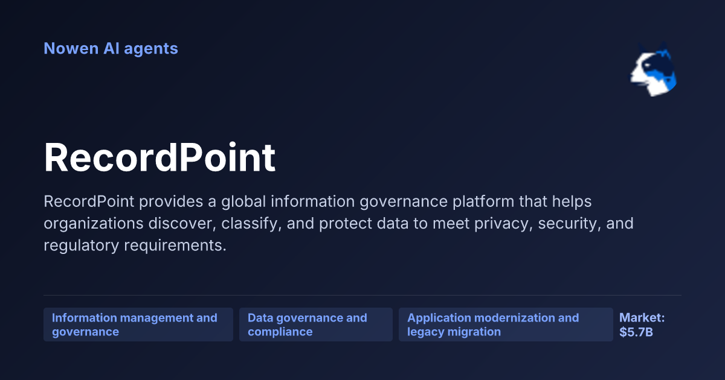This screenshot has width=725, height=380.
Task: Click the Information management and governance tag
Action: click(x=138, y=325)
